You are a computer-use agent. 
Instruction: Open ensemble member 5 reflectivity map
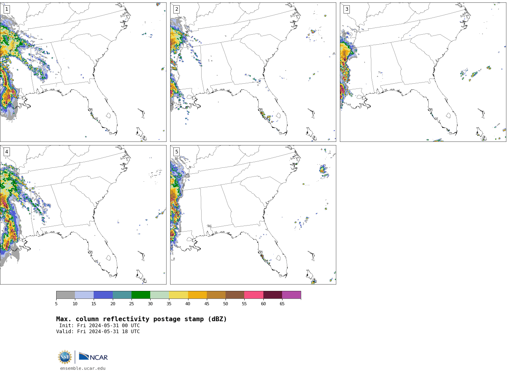(x=253, y=215)
